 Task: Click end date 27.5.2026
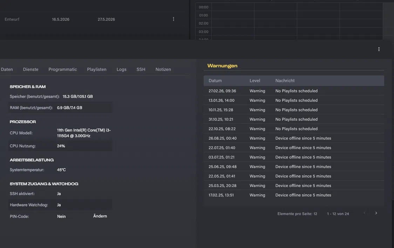click(x=106, y=19)
